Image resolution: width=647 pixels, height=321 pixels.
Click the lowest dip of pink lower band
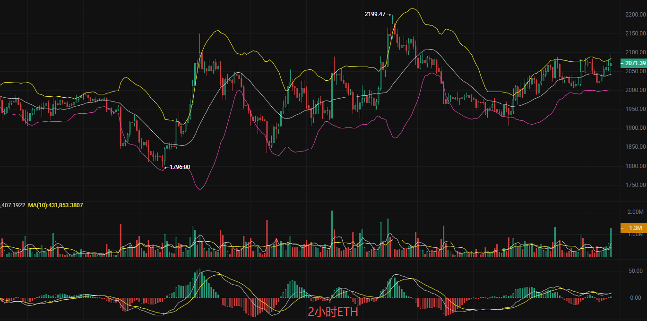(x=200, y=189)
